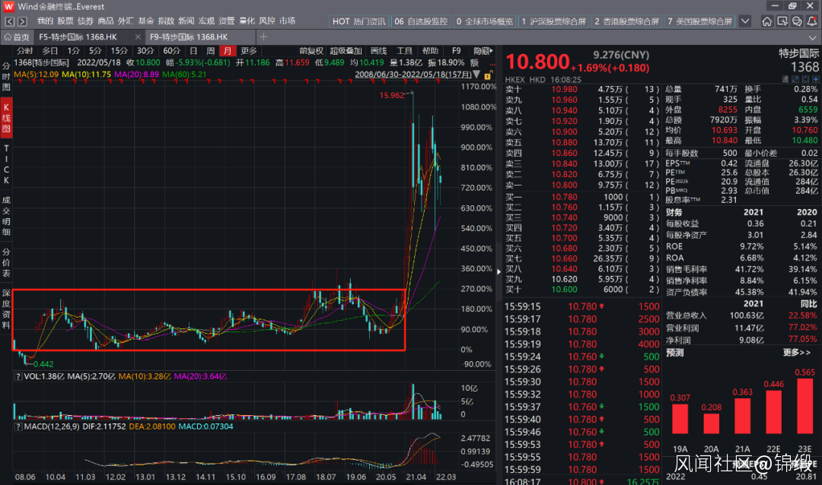Open the 分时图 sidebar view

[6, 77]
